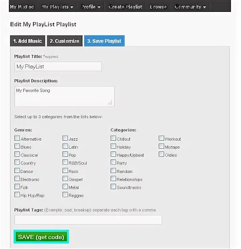Focus the Playlist Title input field

tap(58, 67)
